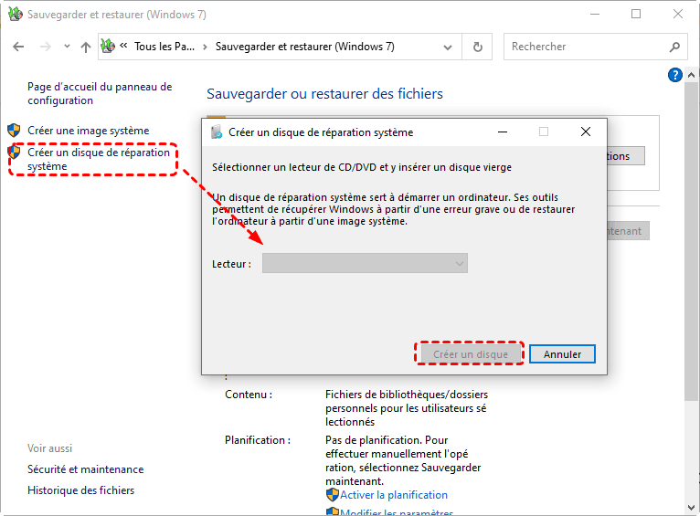Click the Planification label text

click(x=258, y=440)
